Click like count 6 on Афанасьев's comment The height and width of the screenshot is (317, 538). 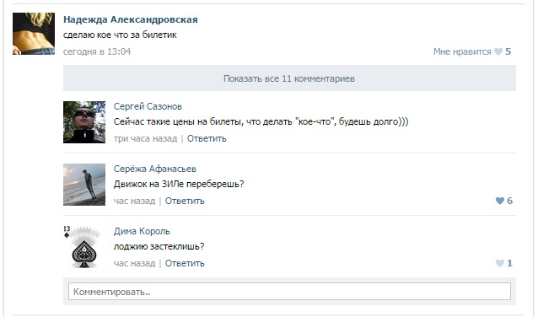point(509,201)
